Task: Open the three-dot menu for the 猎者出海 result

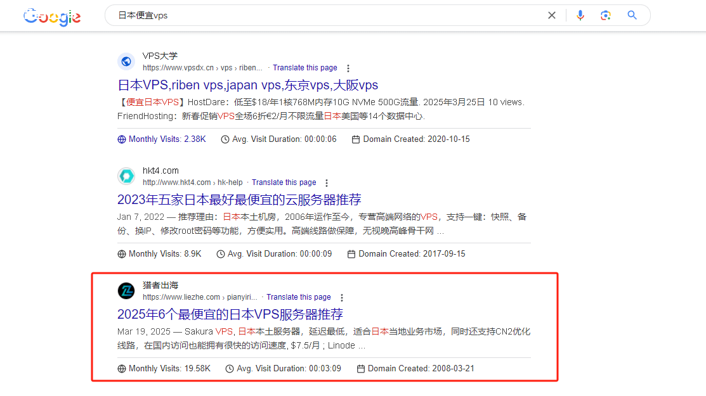Action: [x=342, y=298]
